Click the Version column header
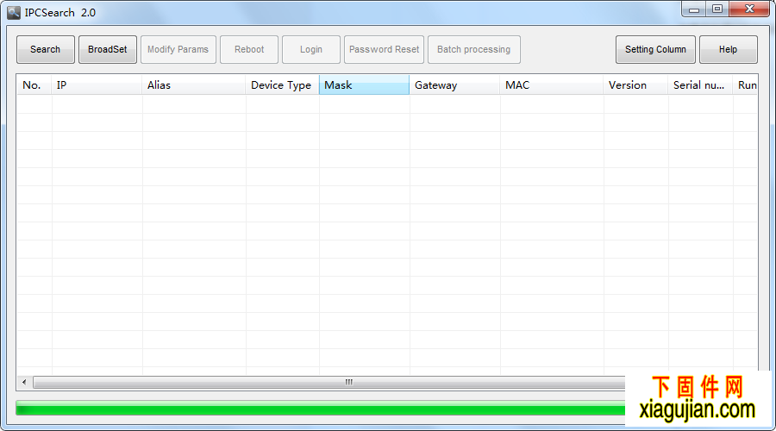The image size is (776, 431). (635, 85)
